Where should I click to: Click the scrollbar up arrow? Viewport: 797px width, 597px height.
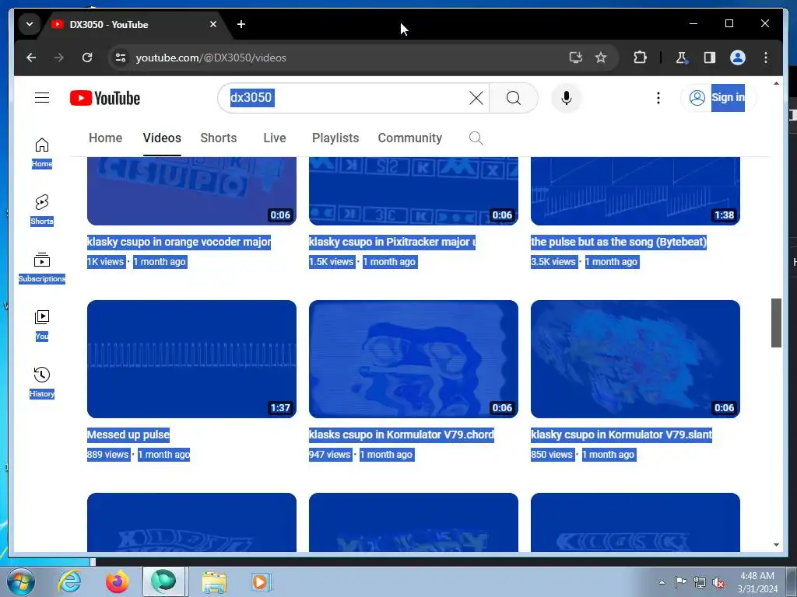pos(776,83)
